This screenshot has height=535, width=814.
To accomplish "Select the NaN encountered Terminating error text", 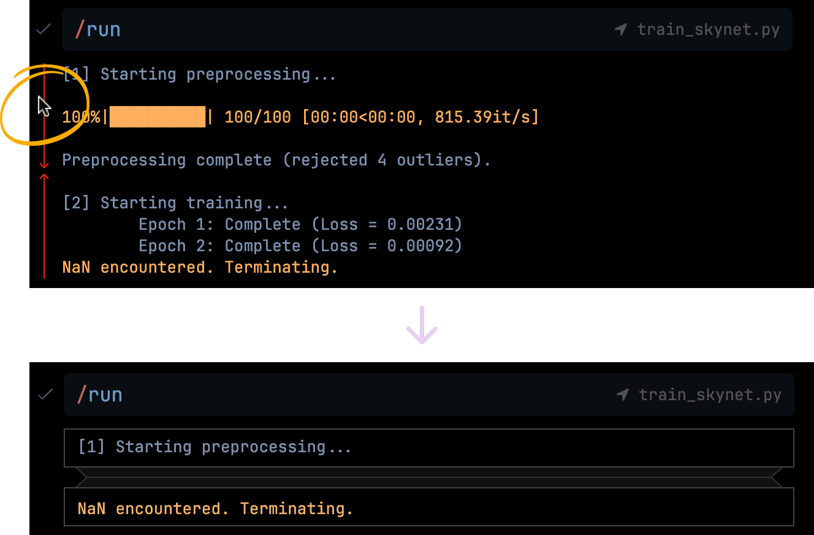I will [x=199, y=267].
